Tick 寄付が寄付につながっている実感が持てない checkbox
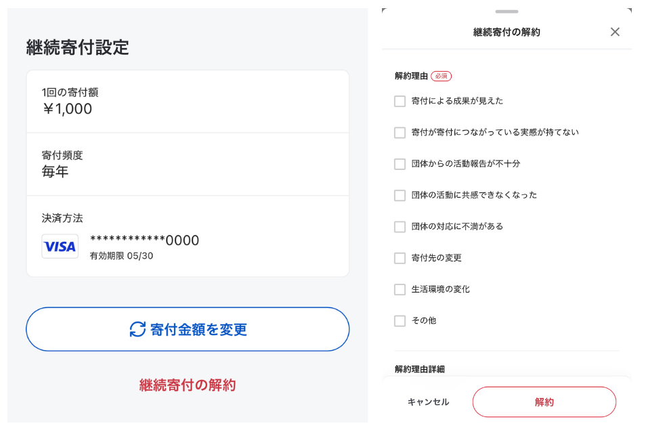The image size is (646, 430). [400, 133]
